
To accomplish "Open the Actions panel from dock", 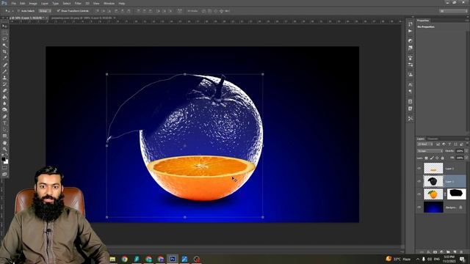I will coord(410,31).
